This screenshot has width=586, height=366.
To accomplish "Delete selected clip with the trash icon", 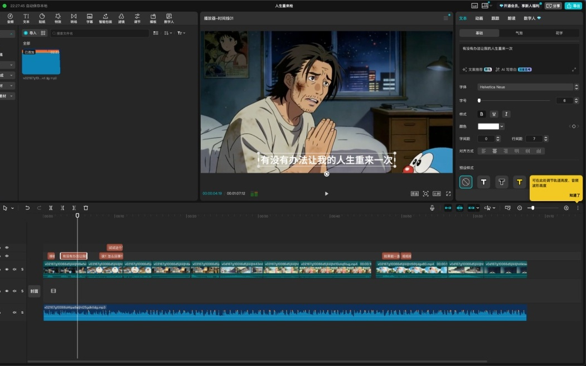I will 86,208.
